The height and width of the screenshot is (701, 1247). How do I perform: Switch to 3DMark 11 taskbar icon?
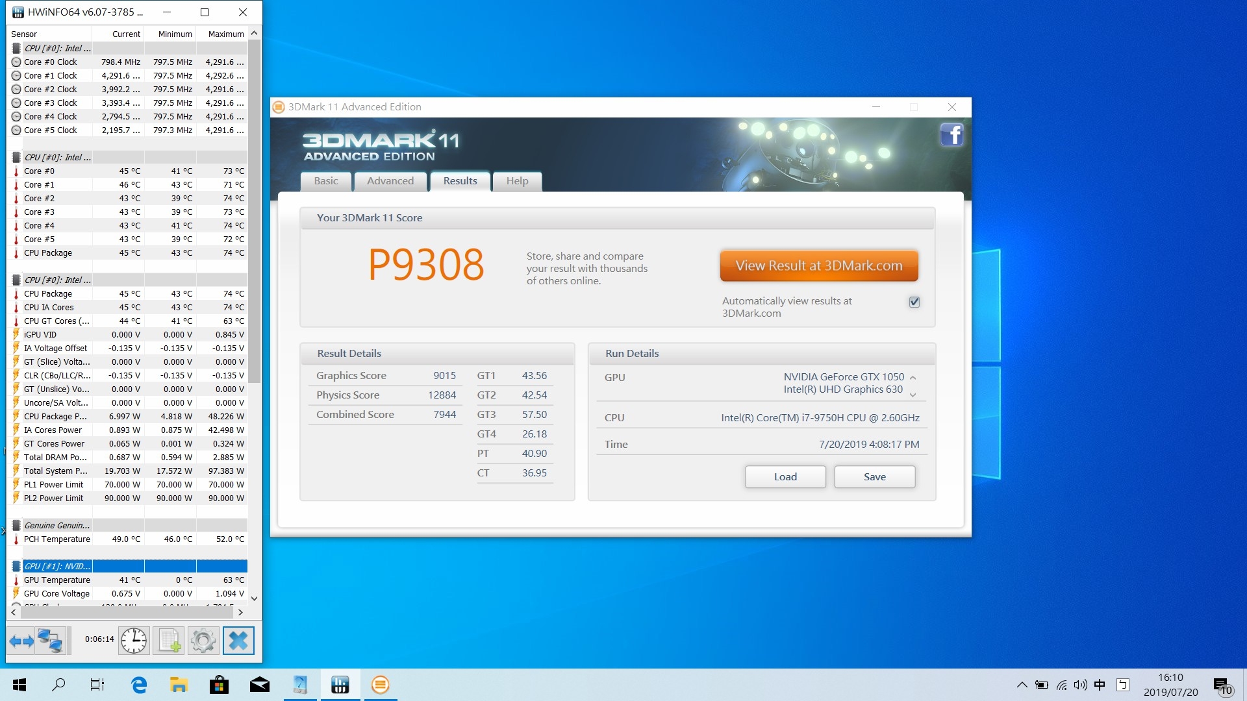[x=380, y=685]
